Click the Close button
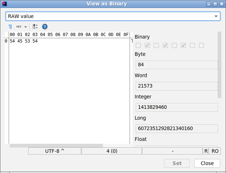The height and width of the screenshot is (173, 226). pyautogui.click(x=207, y=163)
